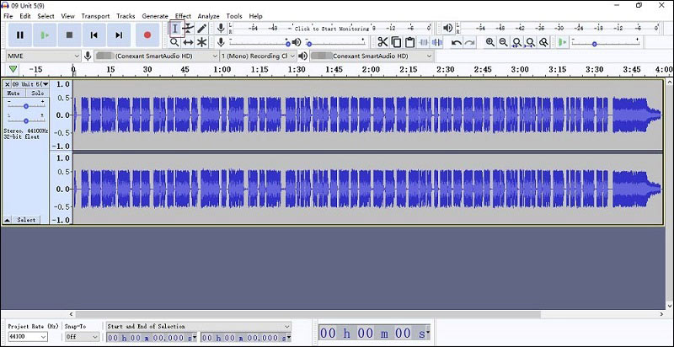This screenshot has width=674, height=347.
Task: Click the green timeline playhead triangle
Action: point(13,70)
